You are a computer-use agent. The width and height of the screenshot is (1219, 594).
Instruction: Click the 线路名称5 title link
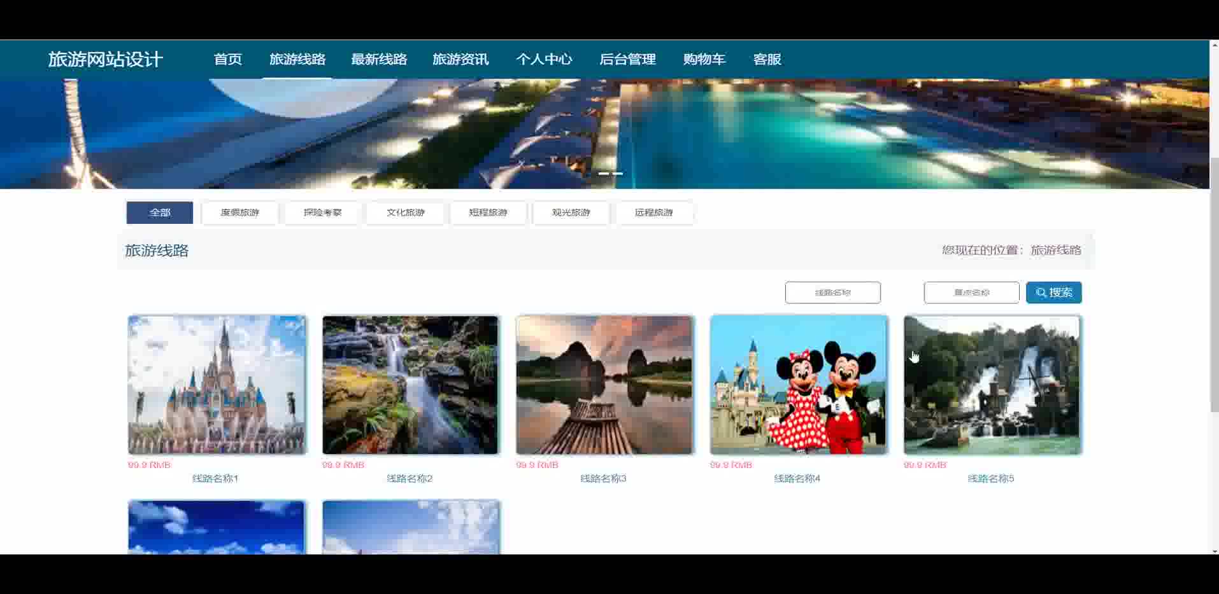991,478
